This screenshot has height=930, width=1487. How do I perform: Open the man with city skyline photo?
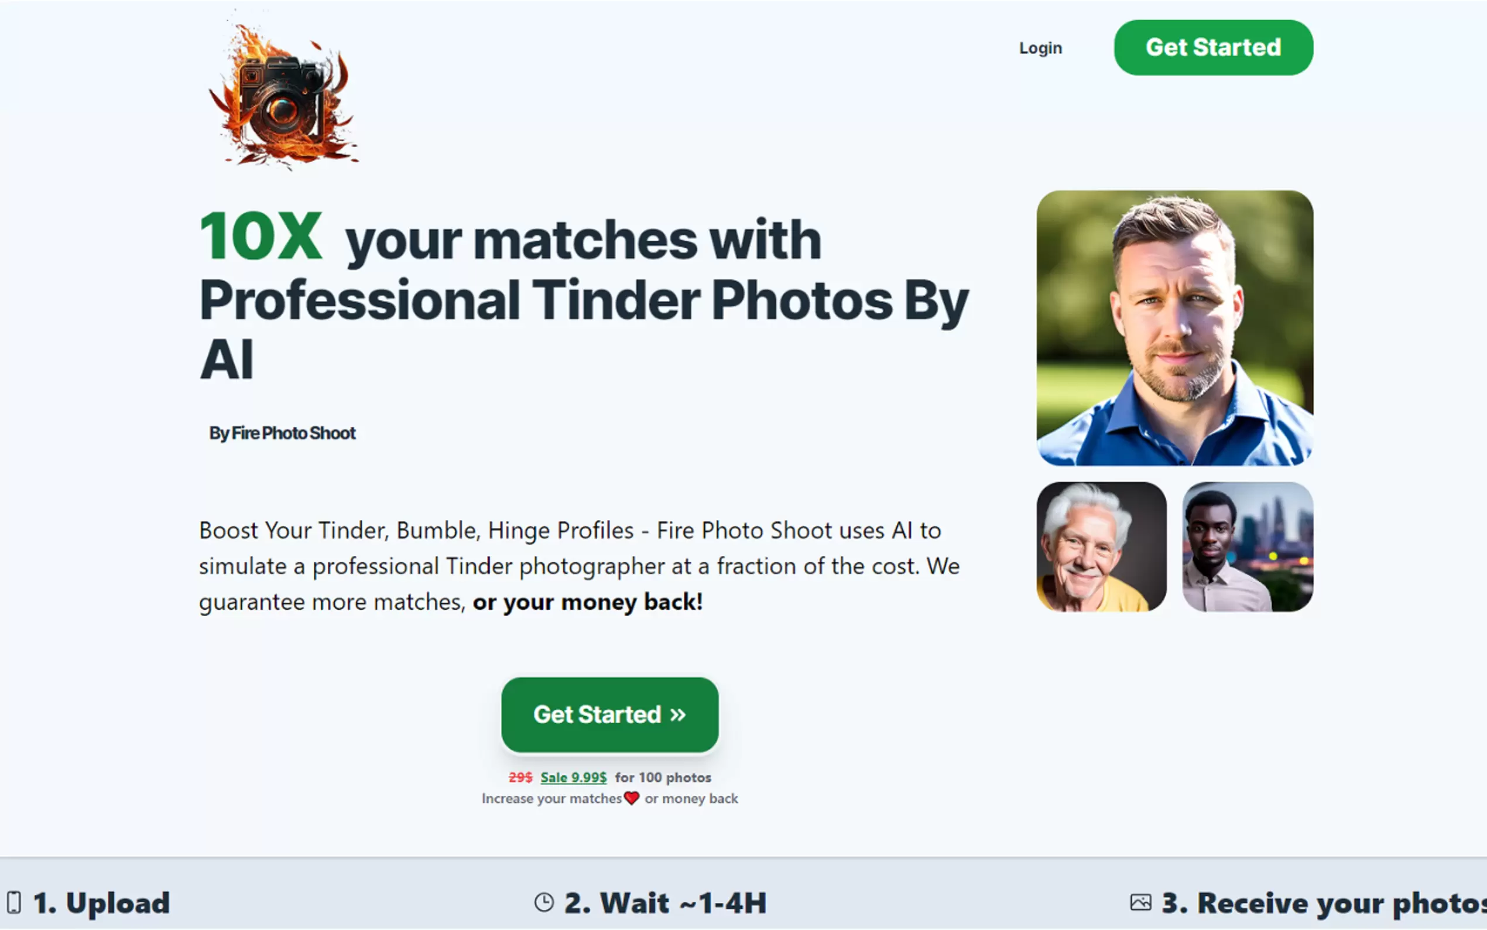(1248, 547)
